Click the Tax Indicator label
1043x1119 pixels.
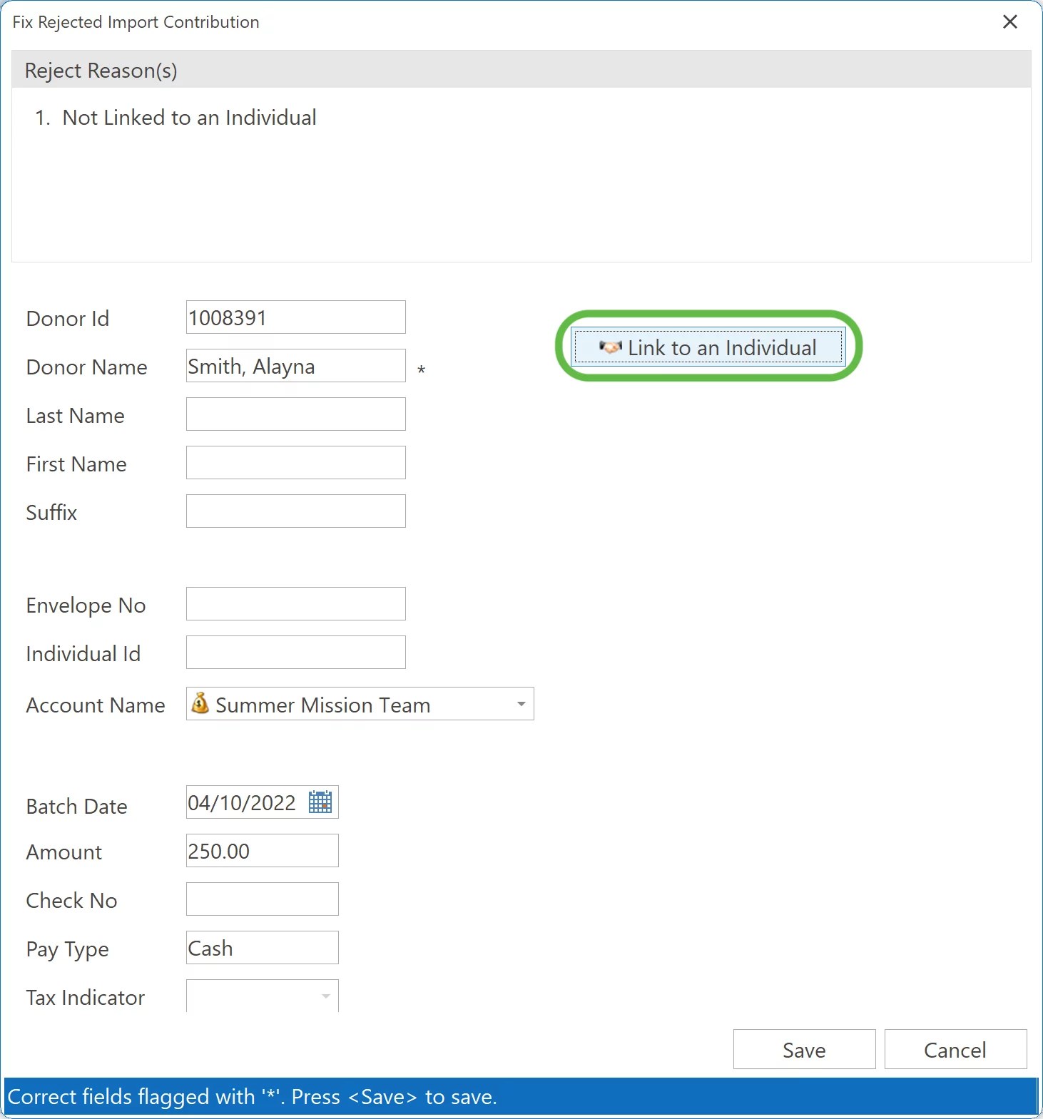[x=85, y=998]
